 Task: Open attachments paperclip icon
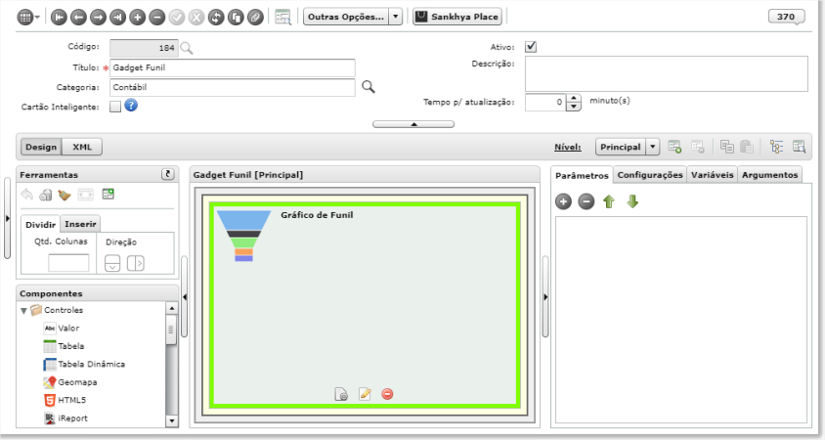click(x=255, y=18)
